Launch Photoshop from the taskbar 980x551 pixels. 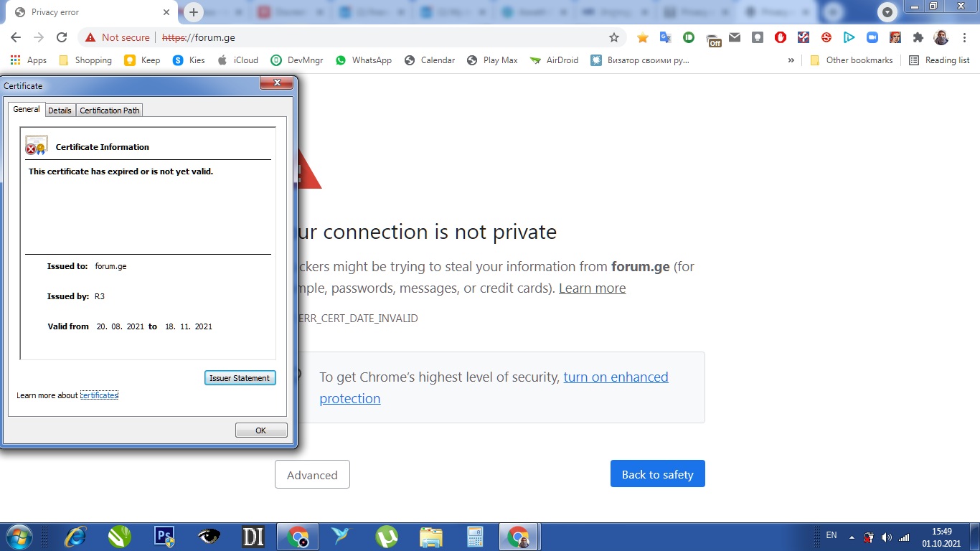click(164, 536)
